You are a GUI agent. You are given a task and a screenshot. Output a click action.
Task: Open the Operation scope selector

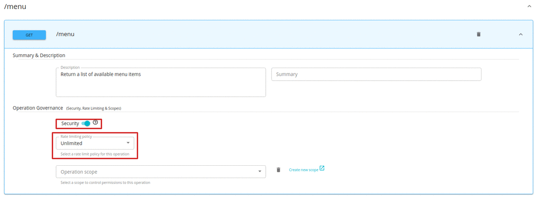(x=161, y=172)
